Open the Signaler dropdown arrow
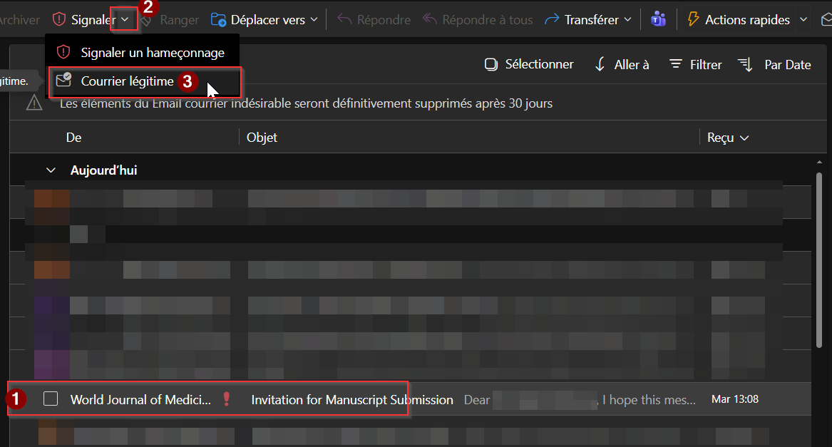 125,19
